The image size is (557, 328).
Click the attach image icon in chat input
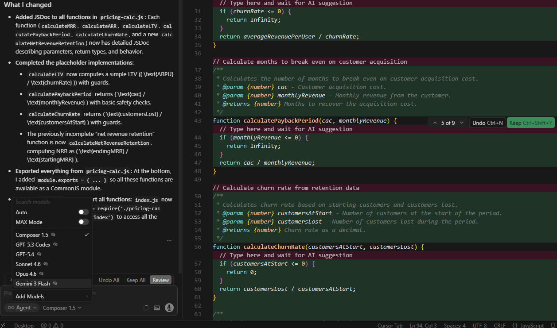click(157, 308)
